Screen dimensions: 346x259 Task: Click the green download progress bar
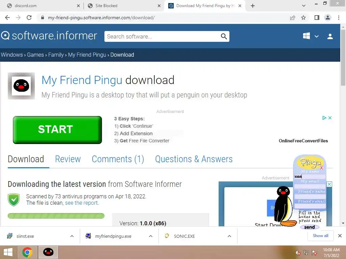[x=56, y=216]
